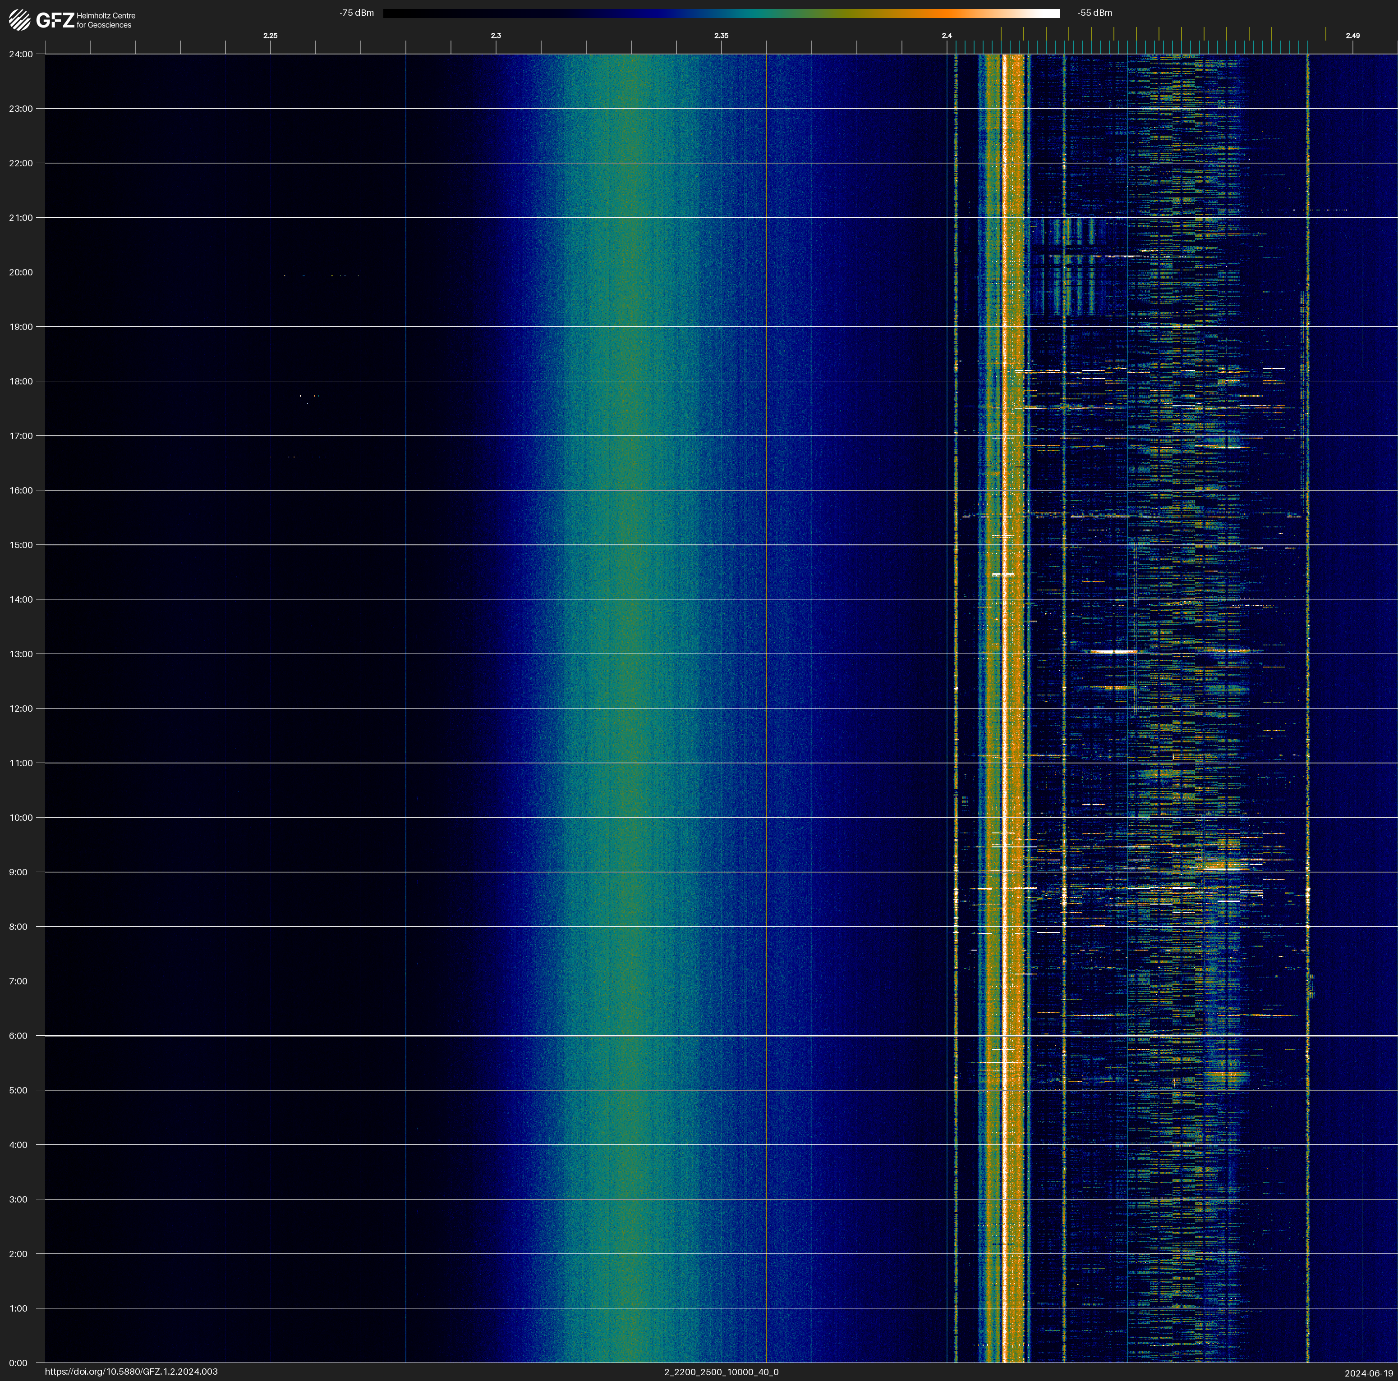Click the 2024-06-19 date label

pyautogui.click(x=1368, y=1373)
